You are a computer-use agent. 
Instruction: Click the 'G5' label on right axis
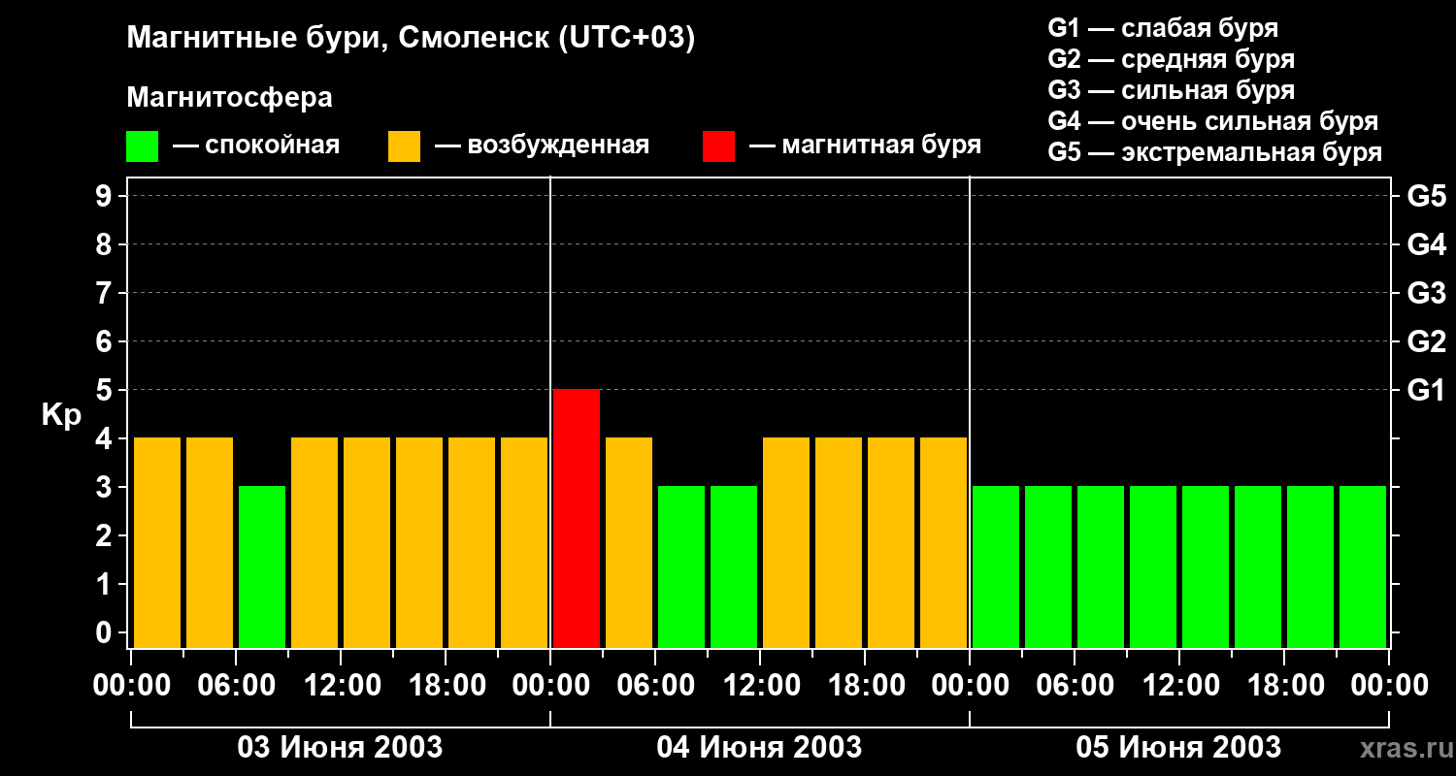pos(1426,196)
